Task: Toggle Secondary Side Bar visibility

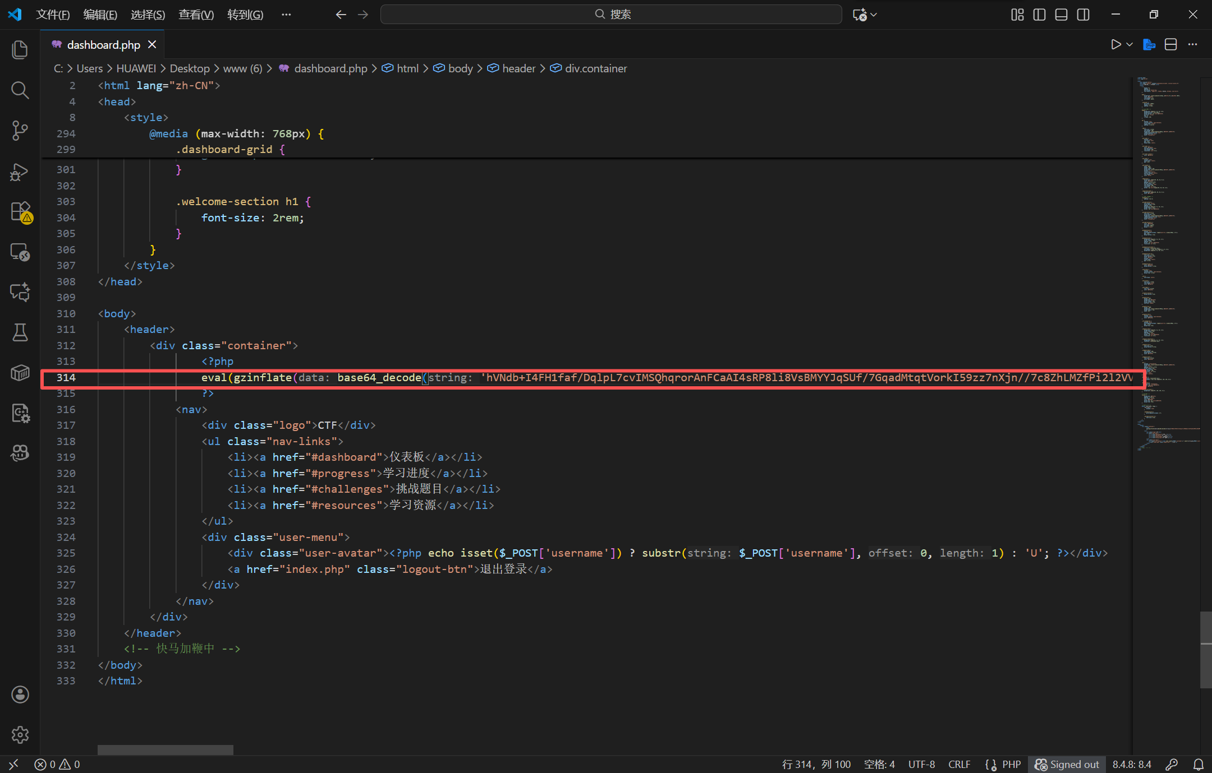Action: [x=1083, y=15]
